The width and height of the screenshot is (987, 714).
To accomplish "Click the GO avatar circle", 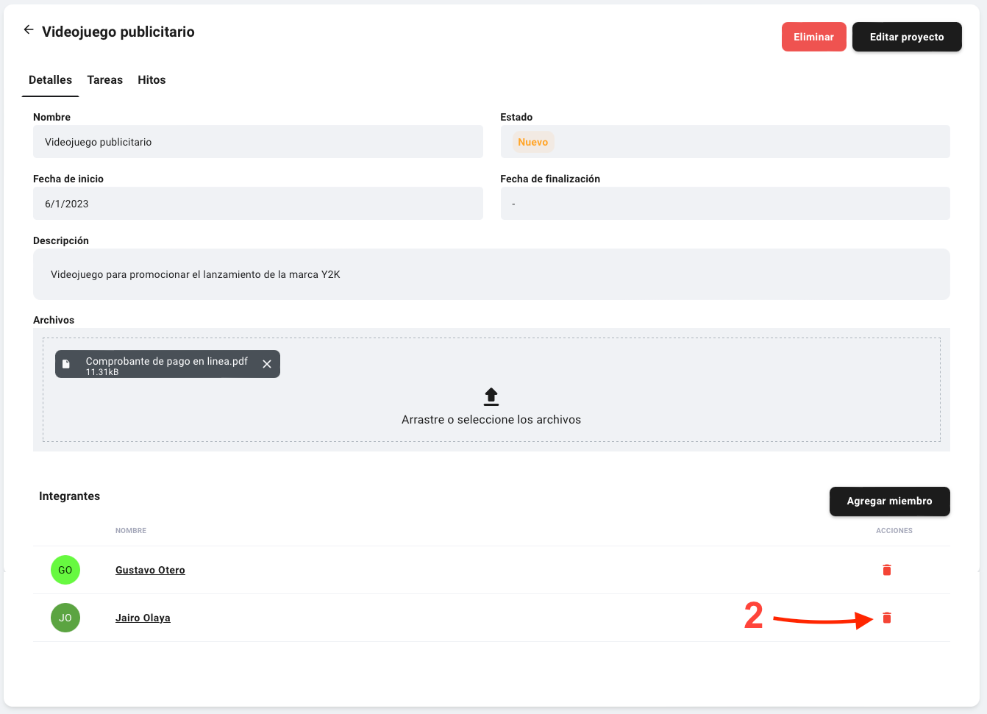I will (x=65, y=570).
